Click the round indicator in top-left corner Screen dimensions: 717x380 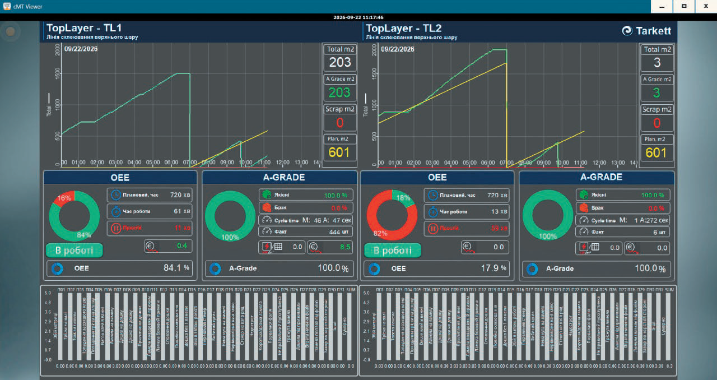10,33
